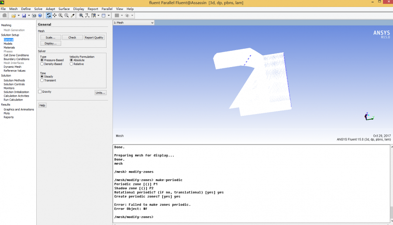This screenshot has width=393, height=225.
Task: Click the axes orientation icon
Action: point(87,16)
